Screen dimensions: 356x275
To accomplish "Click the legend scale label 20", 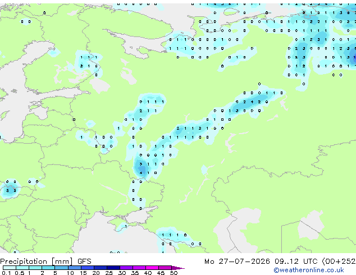I will (96, 273).
